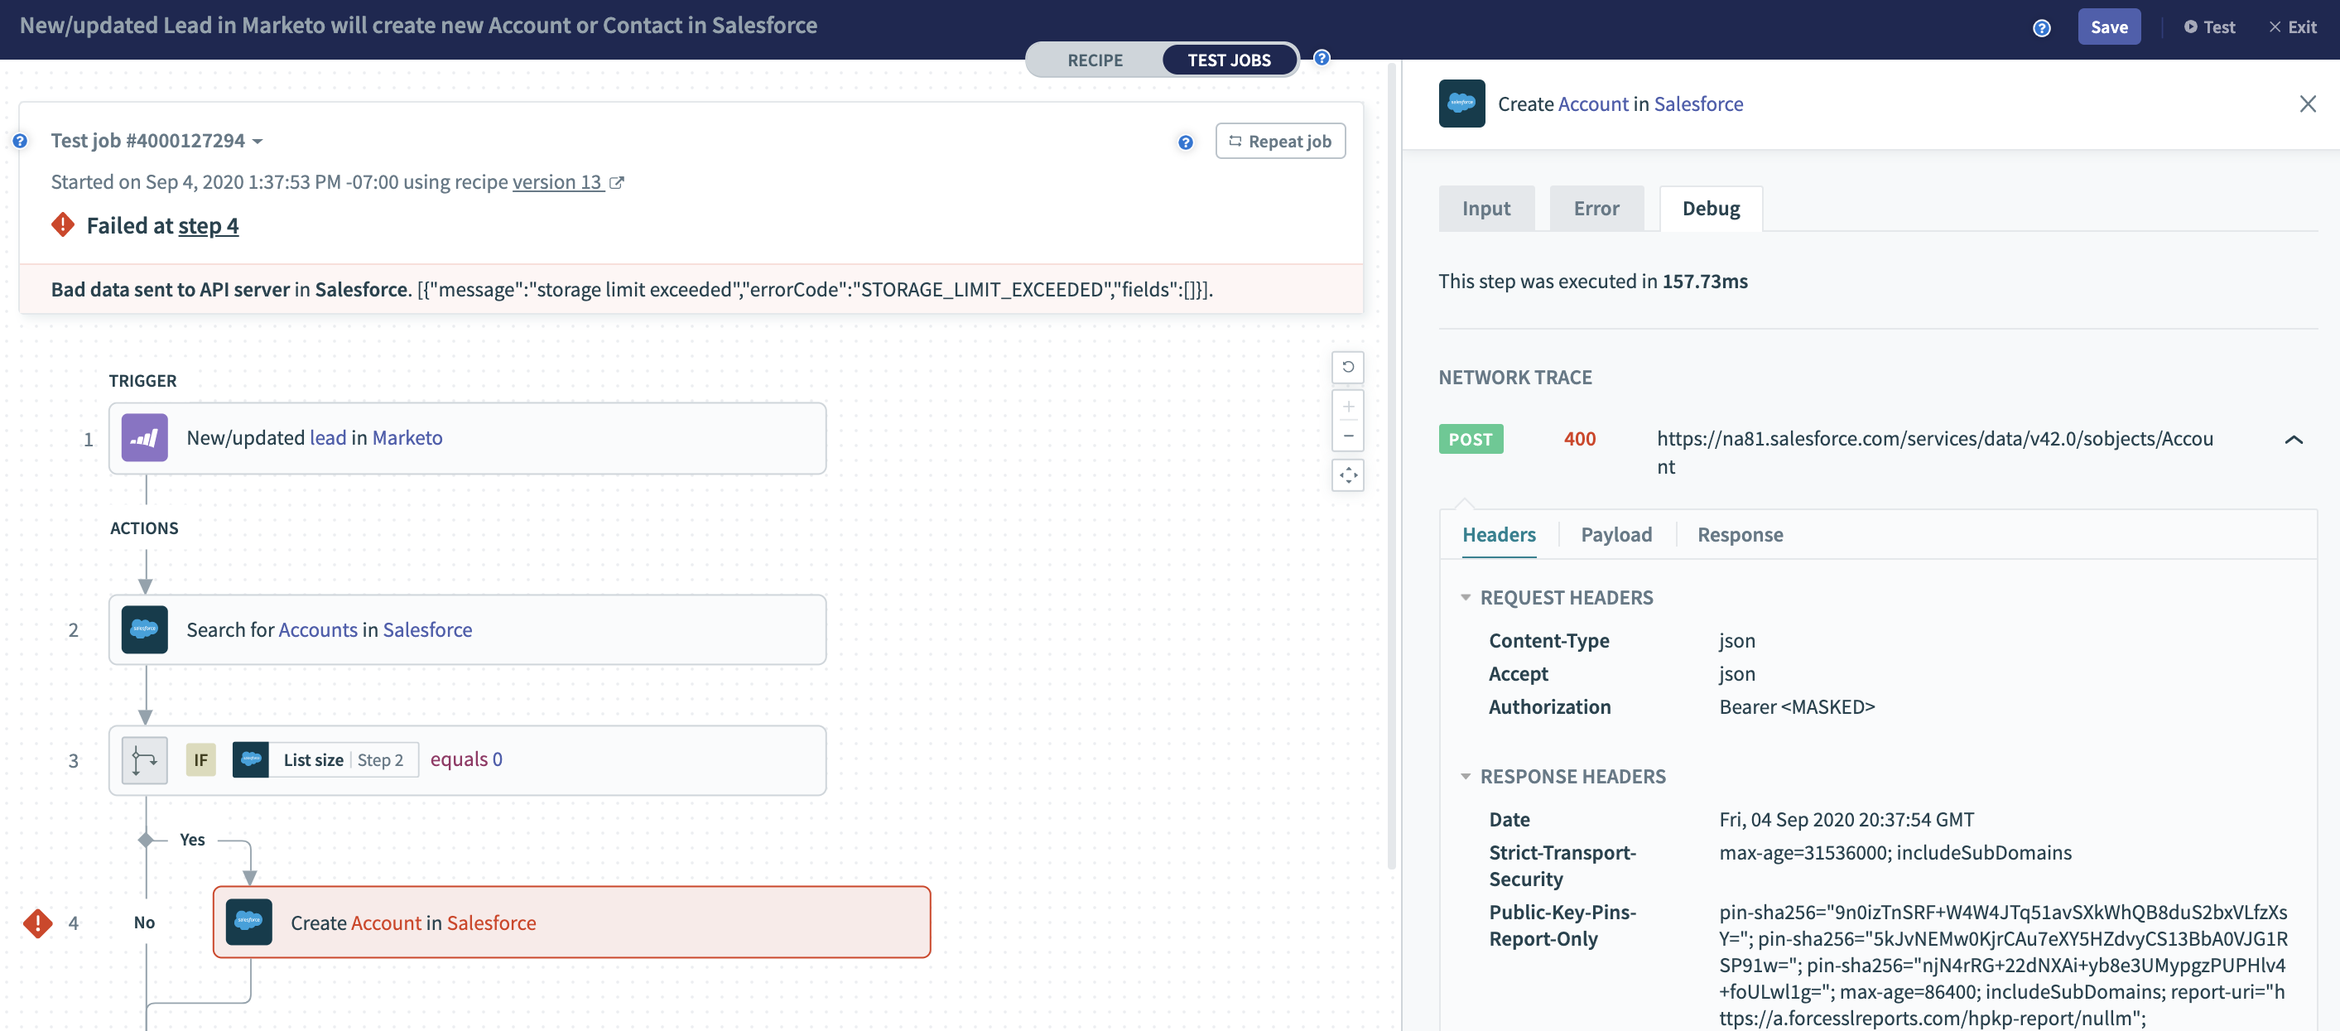
Task: Click the Repeat job button
Action: (x=1280, y=141)
